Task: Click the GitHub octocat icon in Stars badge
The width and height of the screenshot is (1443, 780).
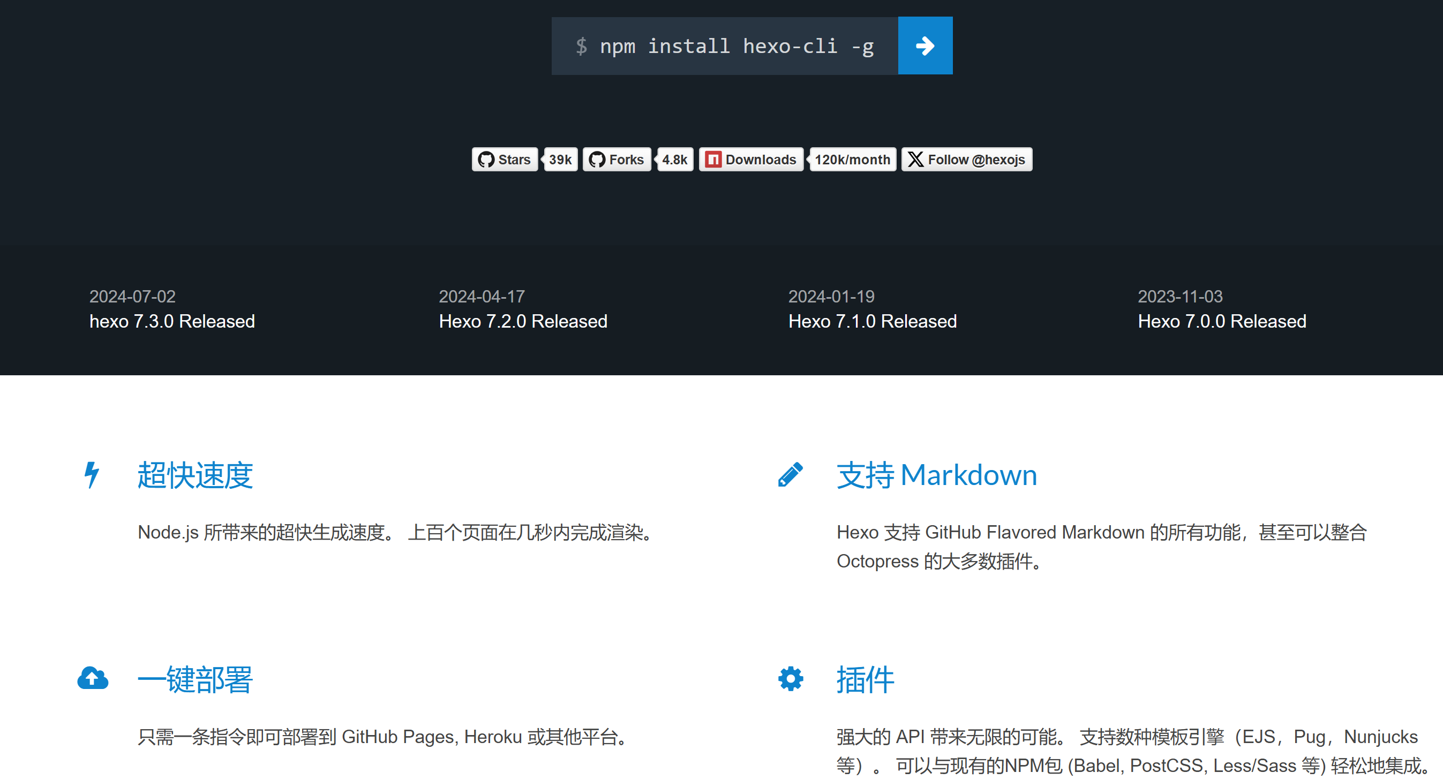Action: (x=486, y=160)
